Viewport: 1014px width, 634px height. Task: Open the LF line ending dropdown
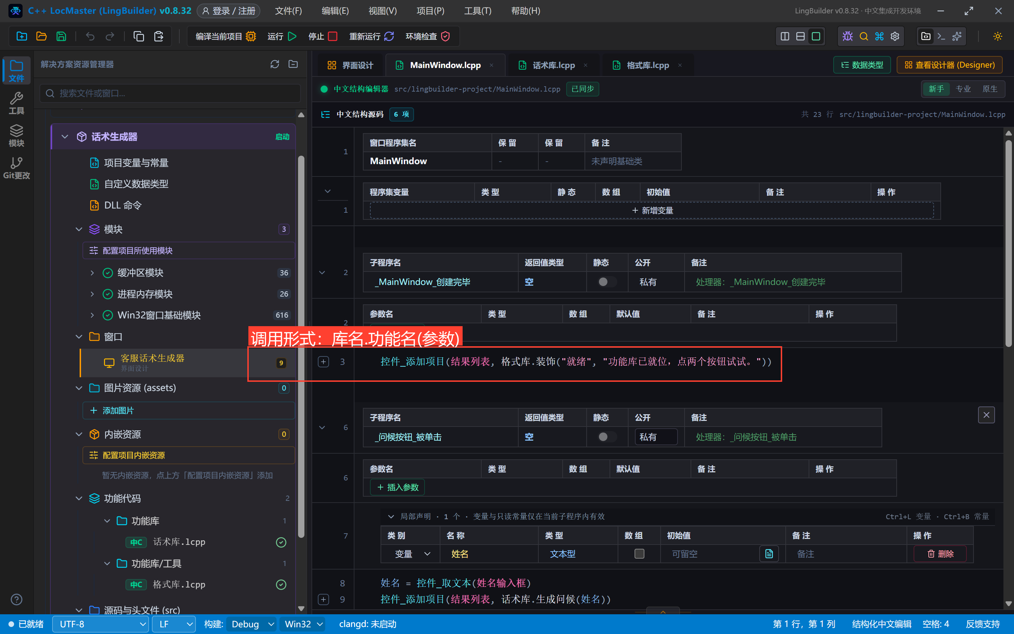coord(174,624)
